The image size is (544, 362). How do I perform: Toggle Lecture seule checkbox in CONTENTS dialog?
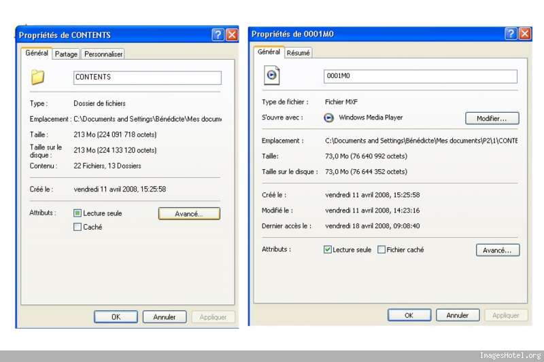(78, 213)
